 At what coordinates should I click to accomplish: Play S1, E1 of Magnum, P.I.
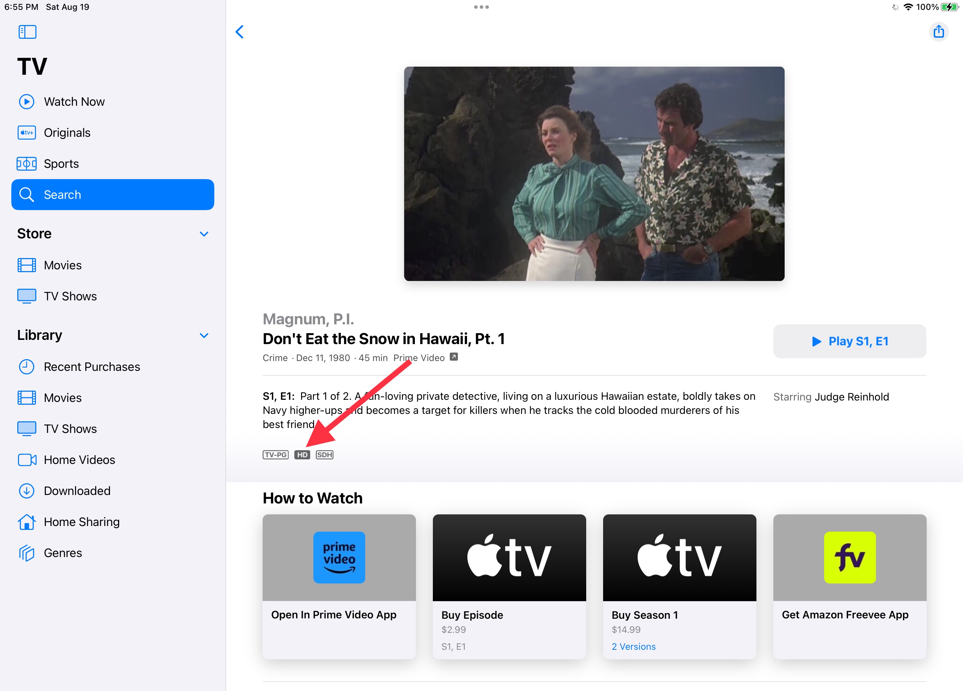(849, 341)
